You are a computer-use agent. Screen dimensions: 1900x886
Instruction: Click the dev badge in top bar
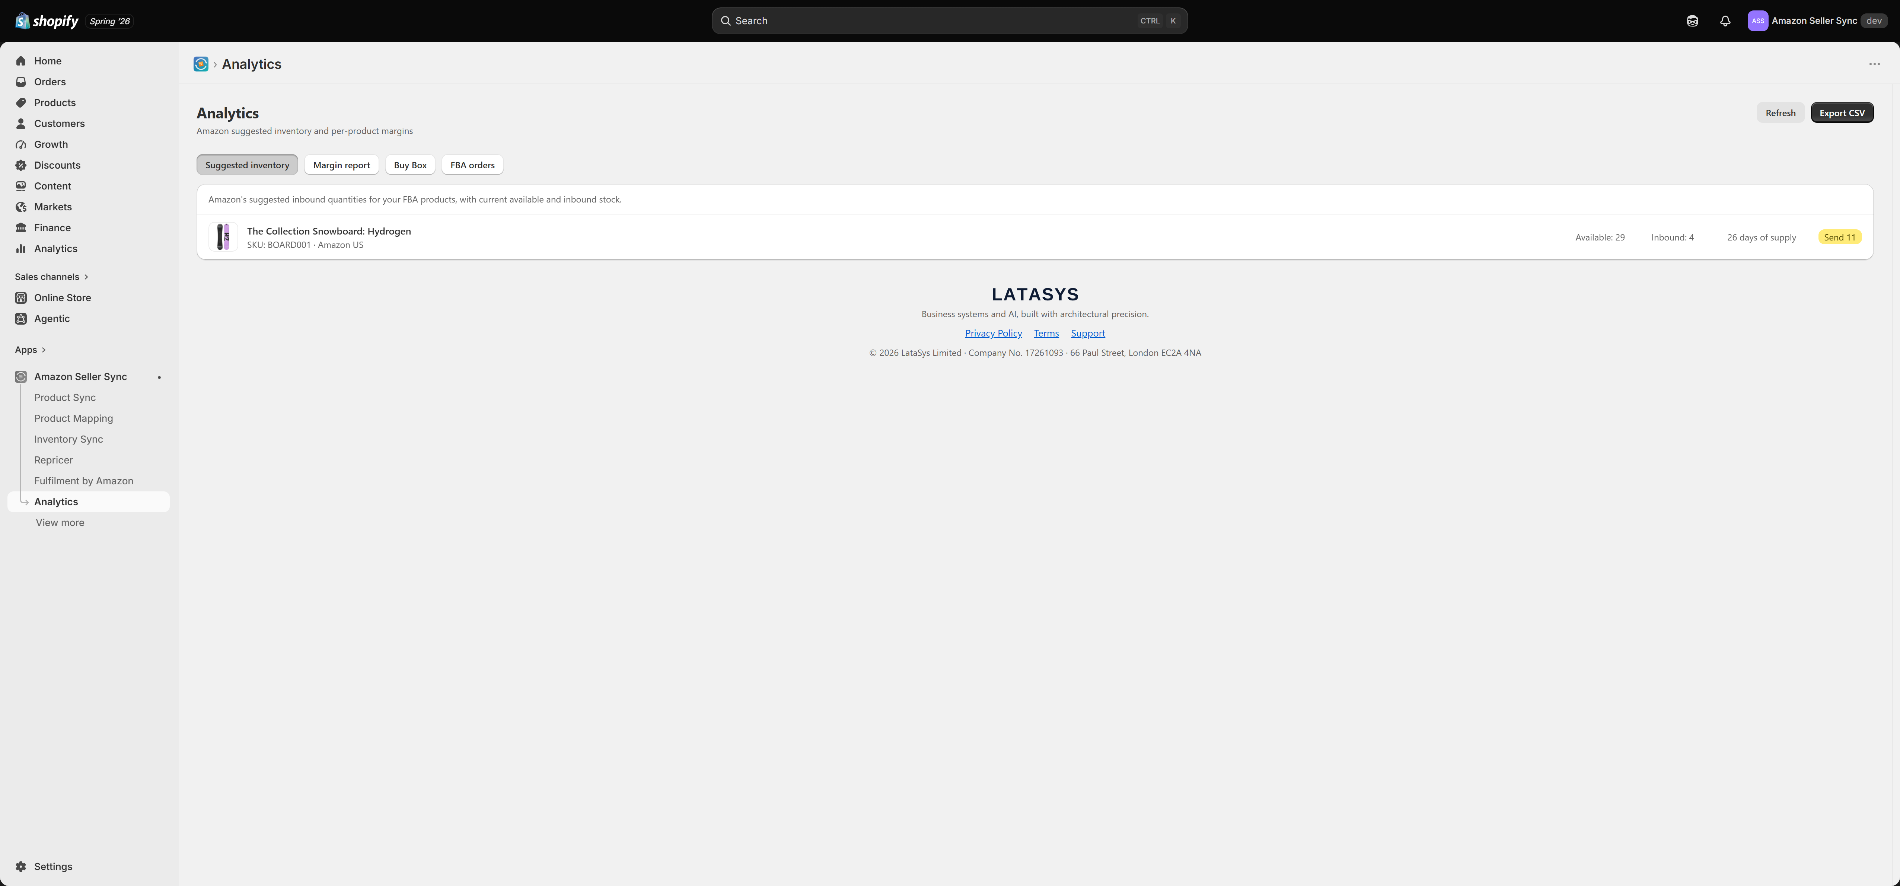(1874, 20)
